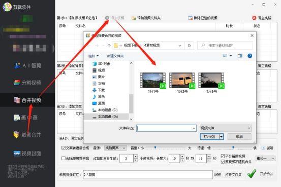
Task: Select 桌面 in navigation tree
Action: pos(99,103)
